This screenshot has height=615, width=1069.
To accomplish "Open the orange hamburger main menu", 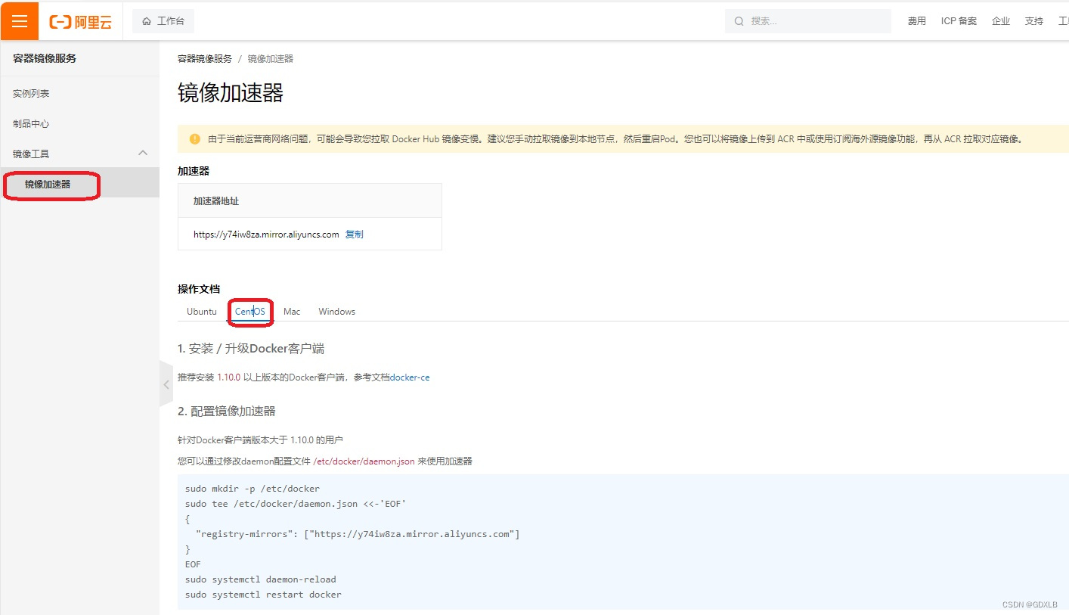I will [x=19, y=20].
